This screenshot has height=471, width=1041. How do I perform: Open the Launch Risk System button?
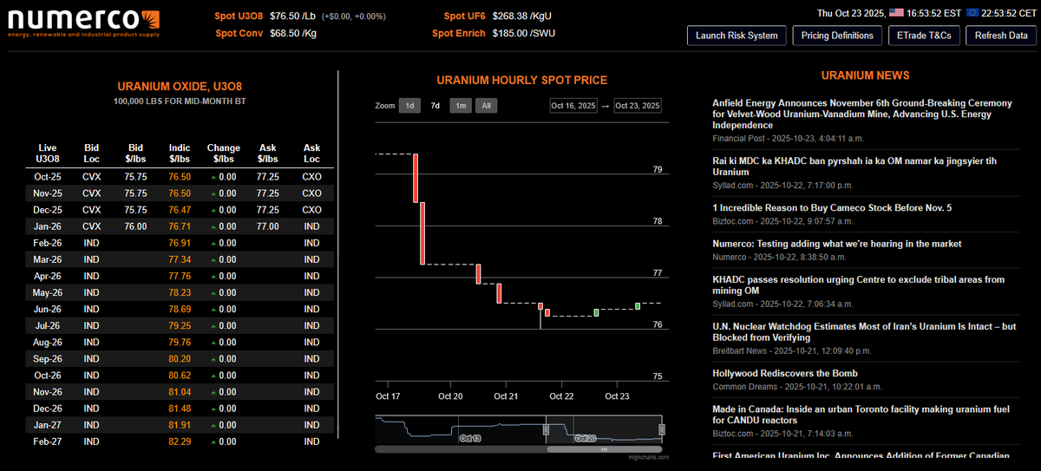pos(737,36)
